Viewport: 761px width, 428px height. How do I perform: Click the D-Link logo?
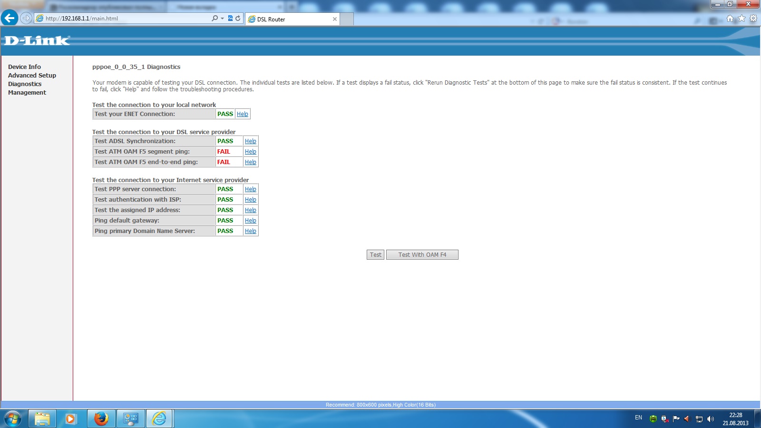tap(37, 40)
